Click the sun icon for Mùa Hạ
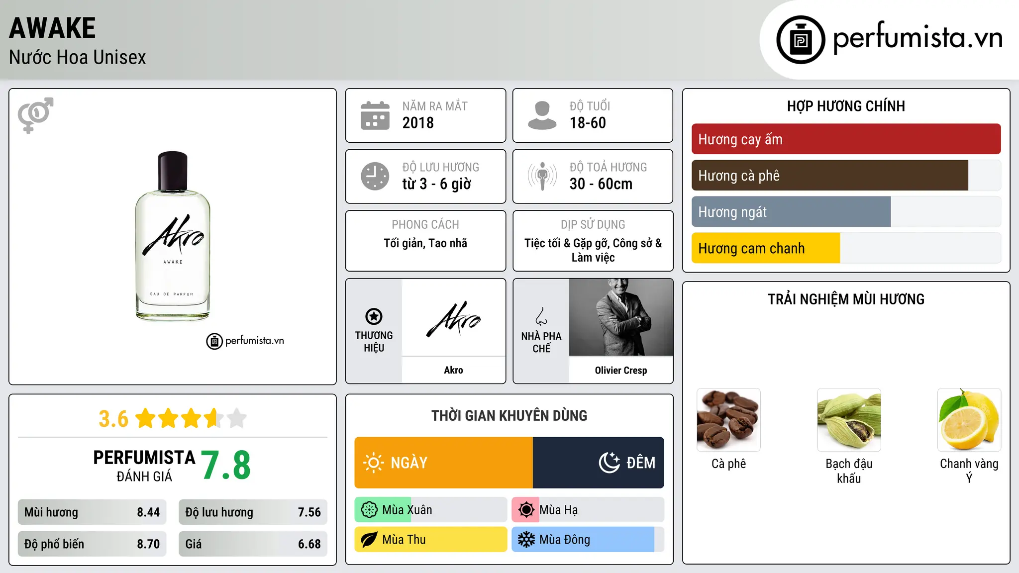Screen dimensions: 1019x573 pos(526,510)
